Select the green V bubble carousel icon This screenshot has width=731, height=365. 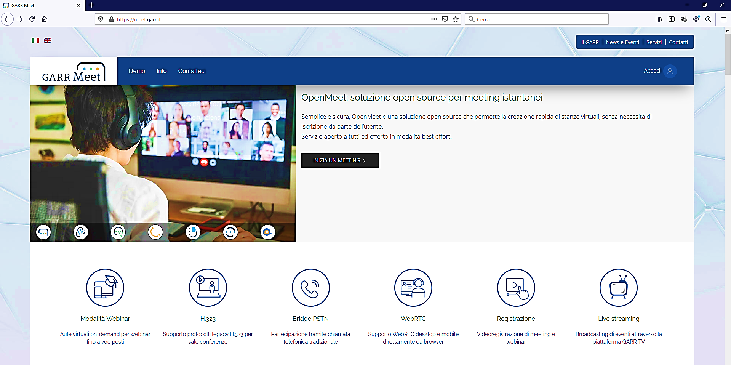pos(118,232)
